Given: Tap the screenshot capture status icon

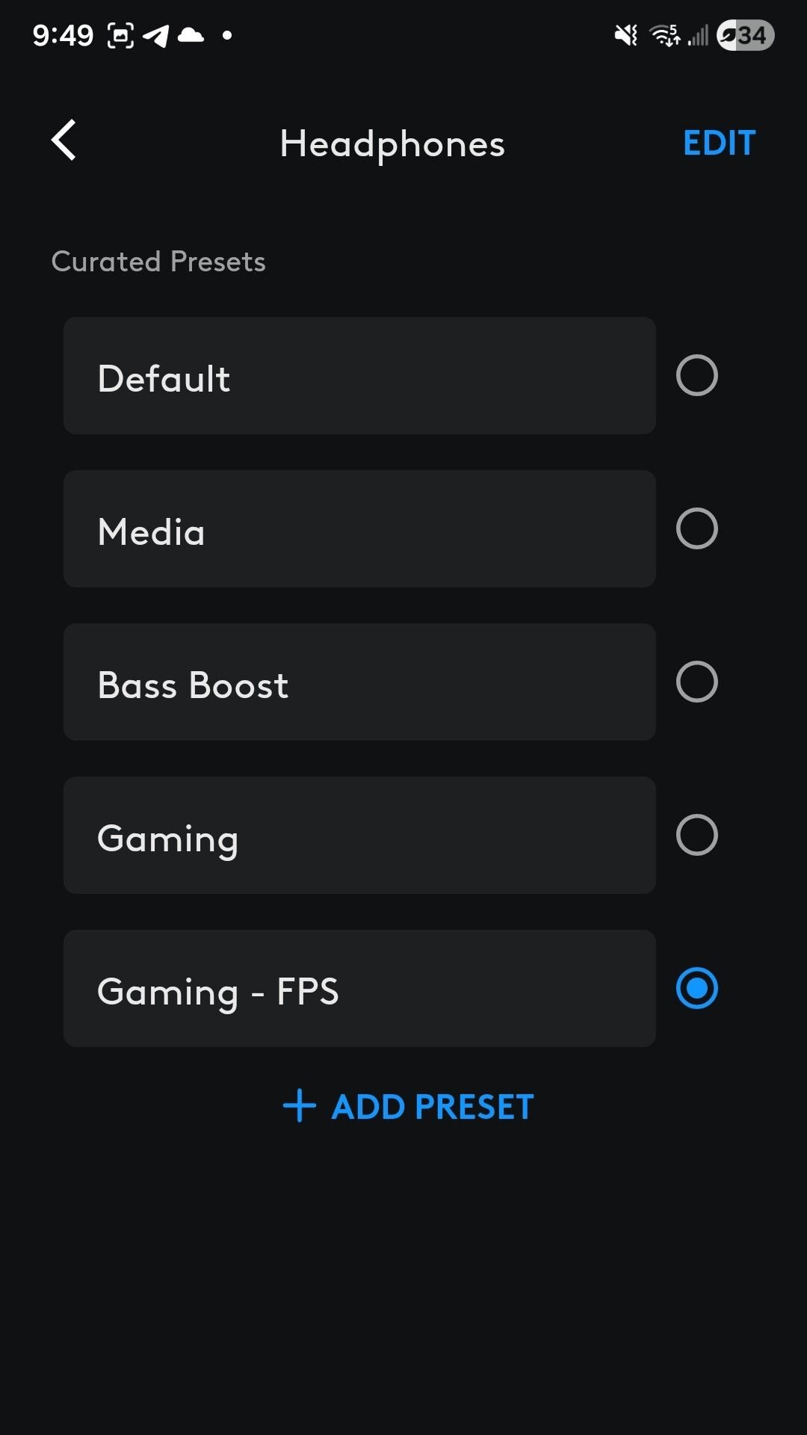Looking at the screenshot, I should (121, 35).
